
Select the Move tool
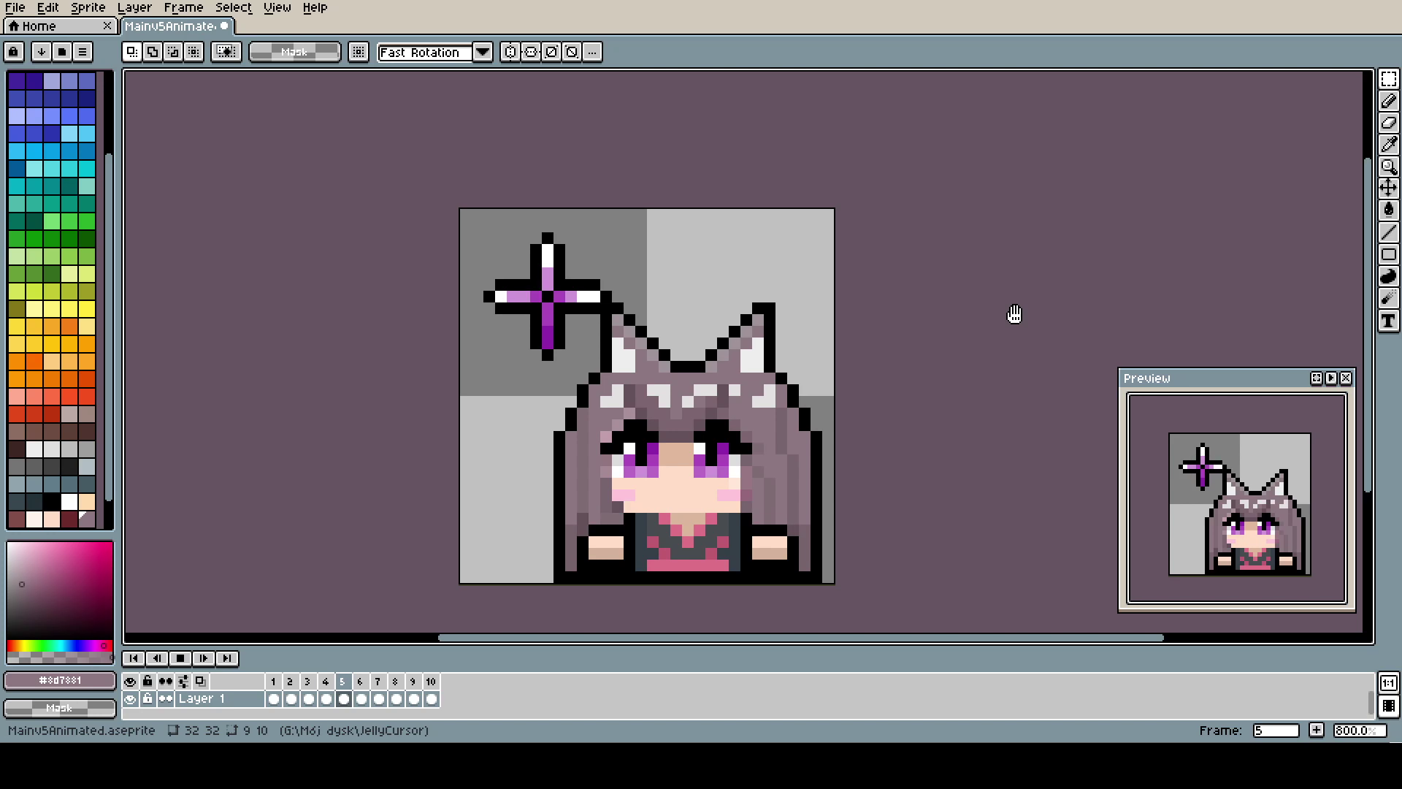coord(1388,188)
